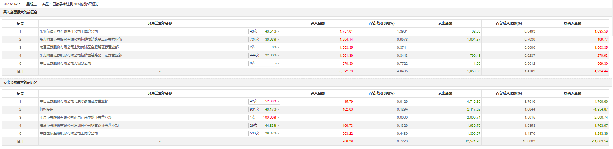Click the 机构专用 seller entry
The height and width of the screenshot is (149, 613).
point(46,109)
